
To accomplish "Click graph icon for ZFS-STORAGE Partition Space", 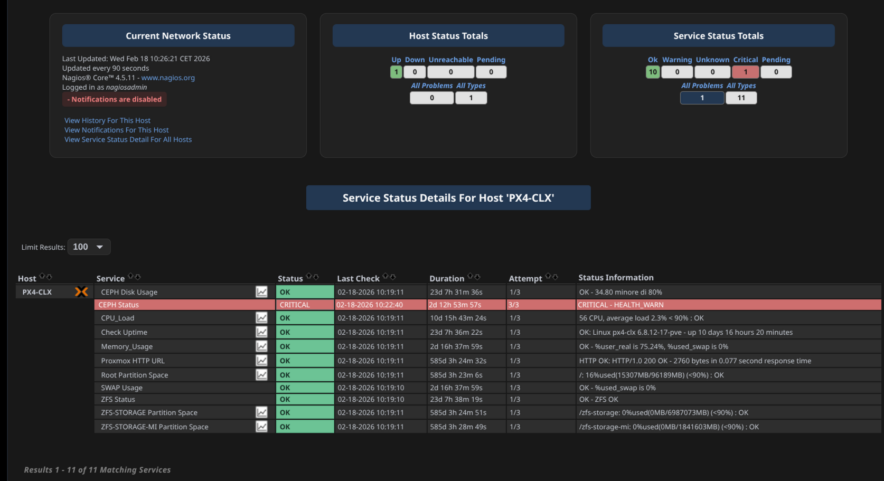I will click(261, 412).
